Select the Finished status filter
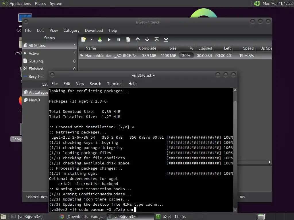This screenshot has width=294, height=220. pyautogui.click(x=50, y=69)
